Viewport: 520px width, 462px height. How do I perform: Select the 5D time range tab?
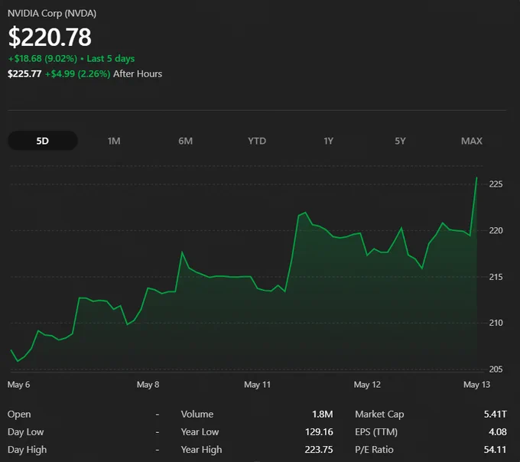[43, 141]
